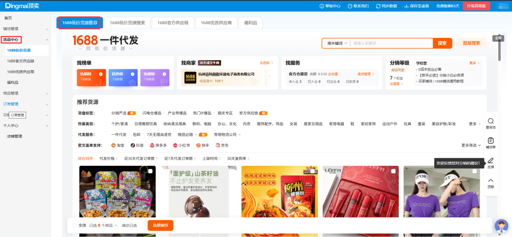Viewport: 512px width, 237px height.
Task: Click the 反馈 feedback pencil icon
Action: (x=491, y=161)
